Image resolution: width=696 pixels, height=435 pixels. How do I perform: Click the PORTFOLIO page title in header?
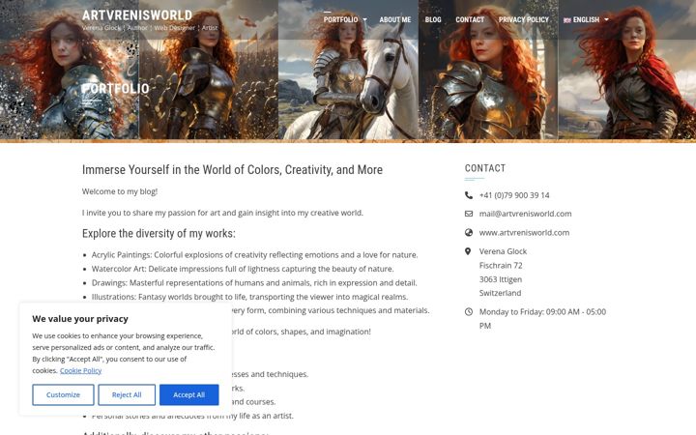click(115, 88)
